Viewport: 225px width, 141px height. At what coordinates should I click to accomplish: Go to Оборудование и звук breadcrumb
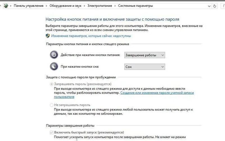(x=66, y=6)
